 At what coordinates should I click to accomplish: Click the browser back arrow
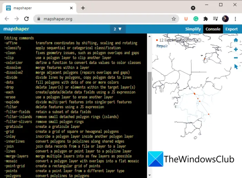tap(7, 19)
